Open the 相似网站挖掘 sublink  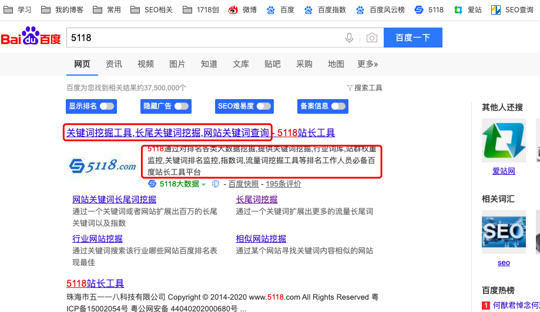[261, 239]
